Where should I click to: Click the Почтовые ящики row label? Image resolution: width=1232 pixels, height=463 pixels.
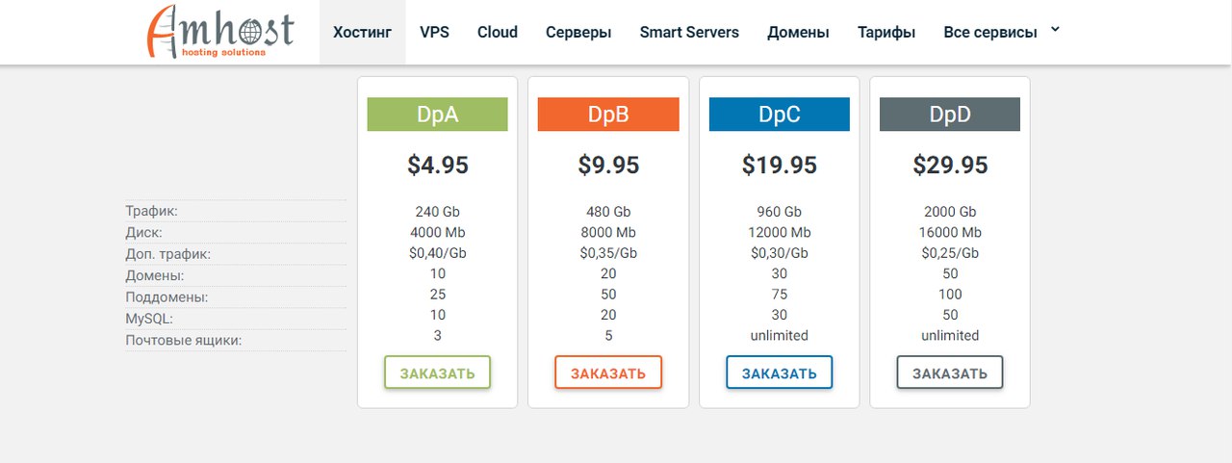(x=183, y=340)
